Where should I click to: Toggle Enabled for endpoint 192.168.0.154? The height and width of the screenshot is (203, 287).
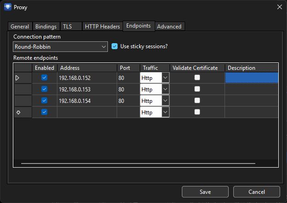point(44,100)
